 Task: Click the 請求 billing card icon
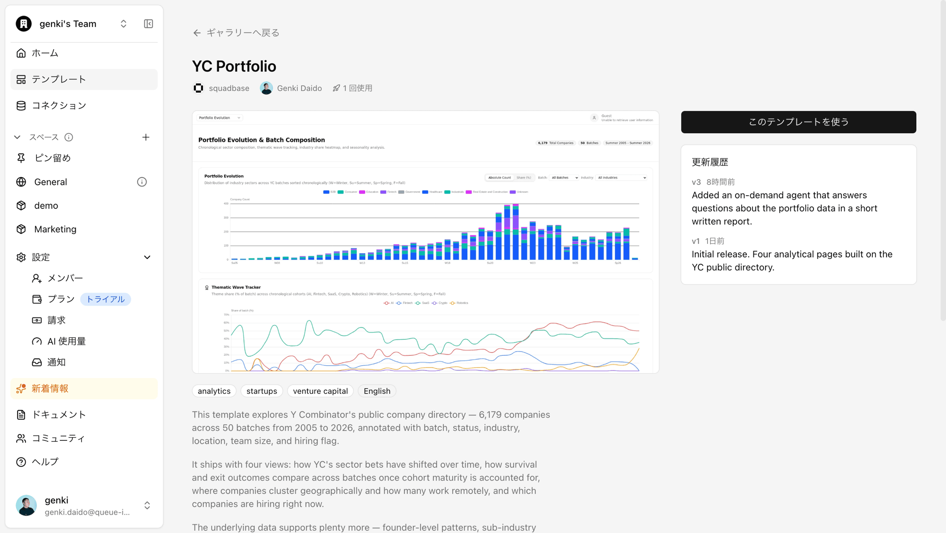[x=37, y=320]
